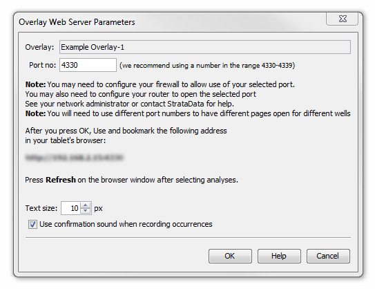Click into the Port no field showing 4330
Screen dimensions: 375x289
pos(88,65)
